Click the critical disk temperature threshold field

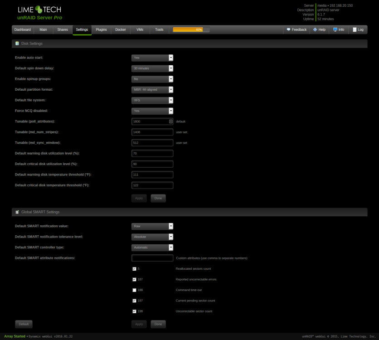pos(152,185)
